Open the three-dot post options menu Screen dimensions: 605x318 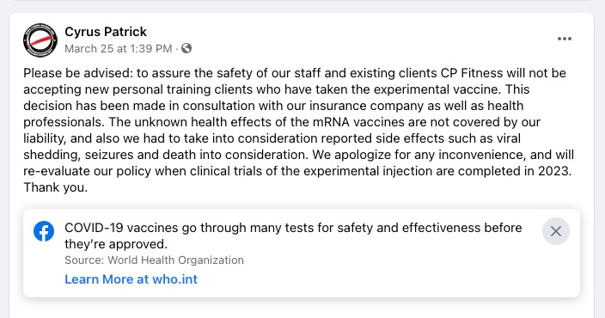[x=564, y=39]
